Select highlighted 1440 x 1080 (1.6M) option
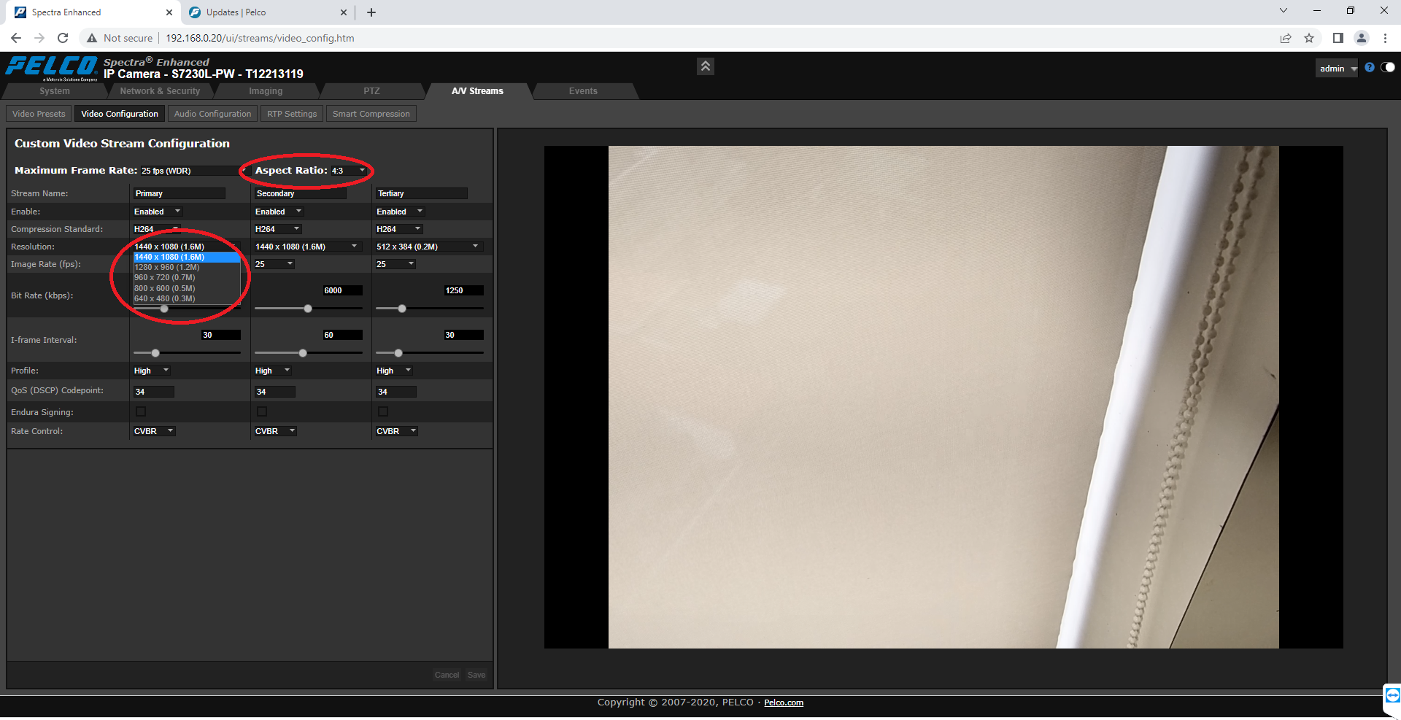This screenshot has width=1401, height=720. click(187, 257)
